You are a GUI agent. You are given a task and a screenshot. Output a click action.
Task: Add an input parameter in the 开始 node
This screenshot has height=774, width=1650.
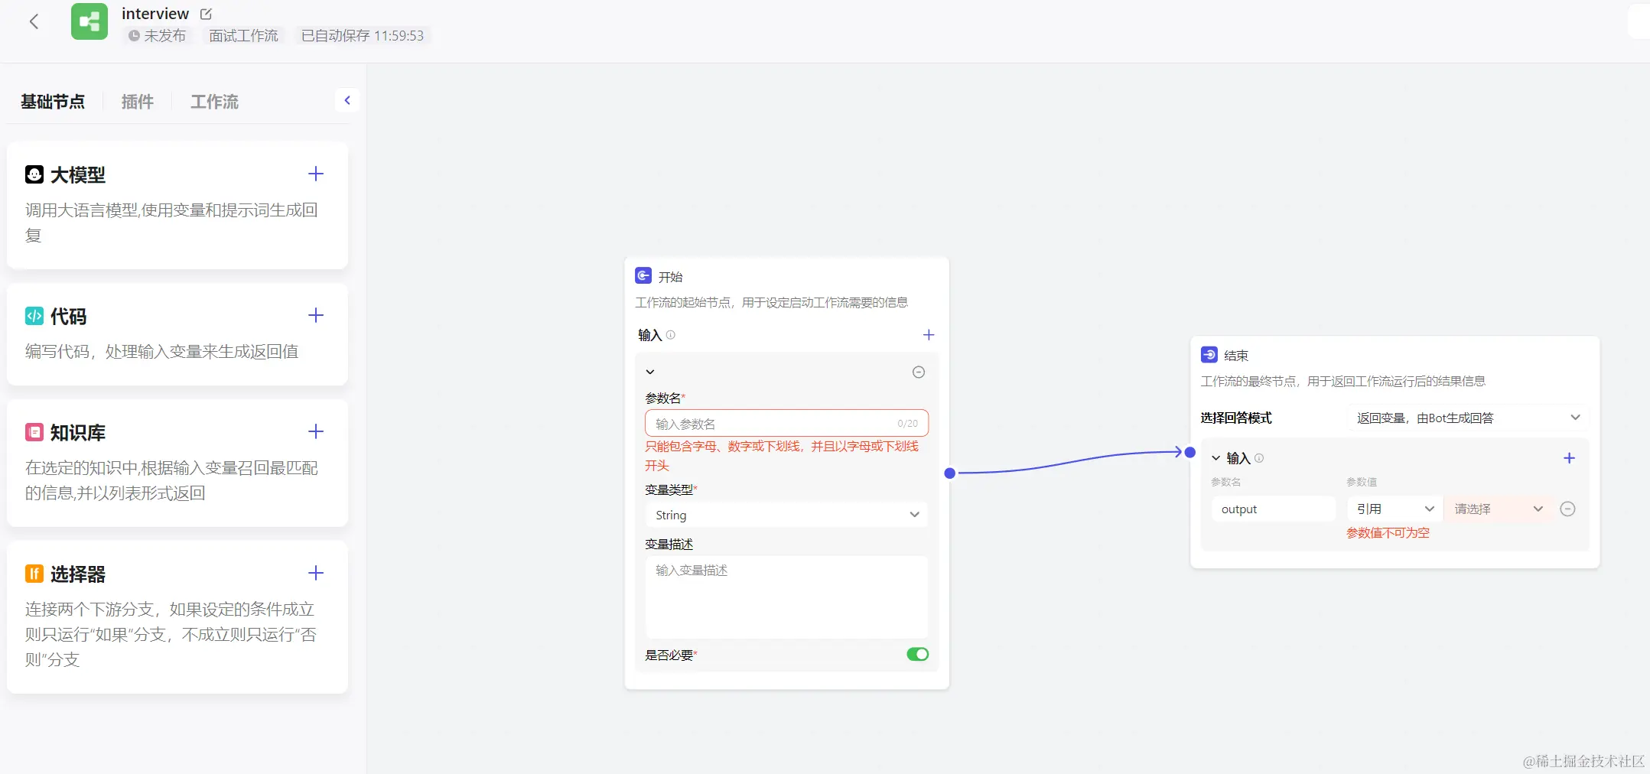coord(929,335)
